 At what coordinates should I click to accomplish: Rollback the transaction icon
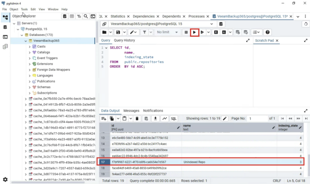(x=246, y=32)
